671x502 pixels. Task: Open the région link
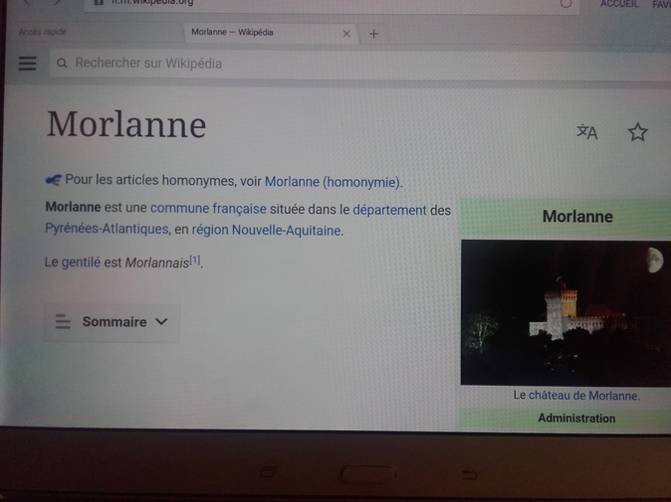pyautogui.click(x=210, y=230)
